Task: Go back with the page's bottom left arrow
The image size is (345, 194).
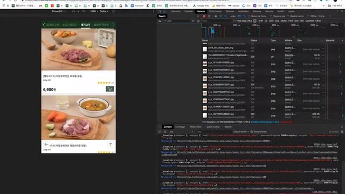Action: (46, 144)
